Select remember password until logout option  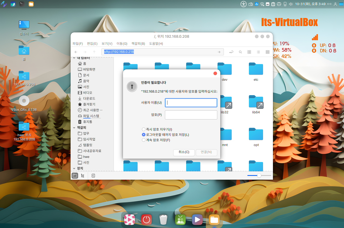pyautogui.click(x=144, y=135)
